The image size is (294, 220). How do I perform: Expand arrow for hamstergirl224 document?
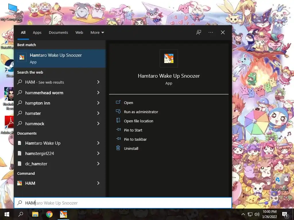tap(98, 153)
